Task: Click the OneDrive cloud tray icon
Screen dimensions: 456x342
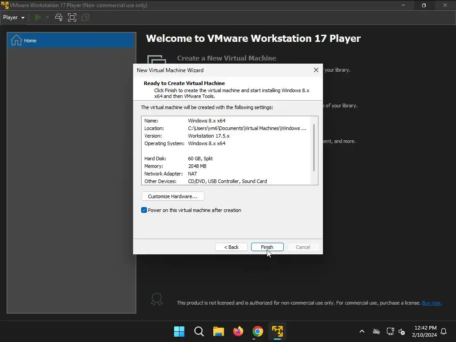Action: tap(376, 331)
